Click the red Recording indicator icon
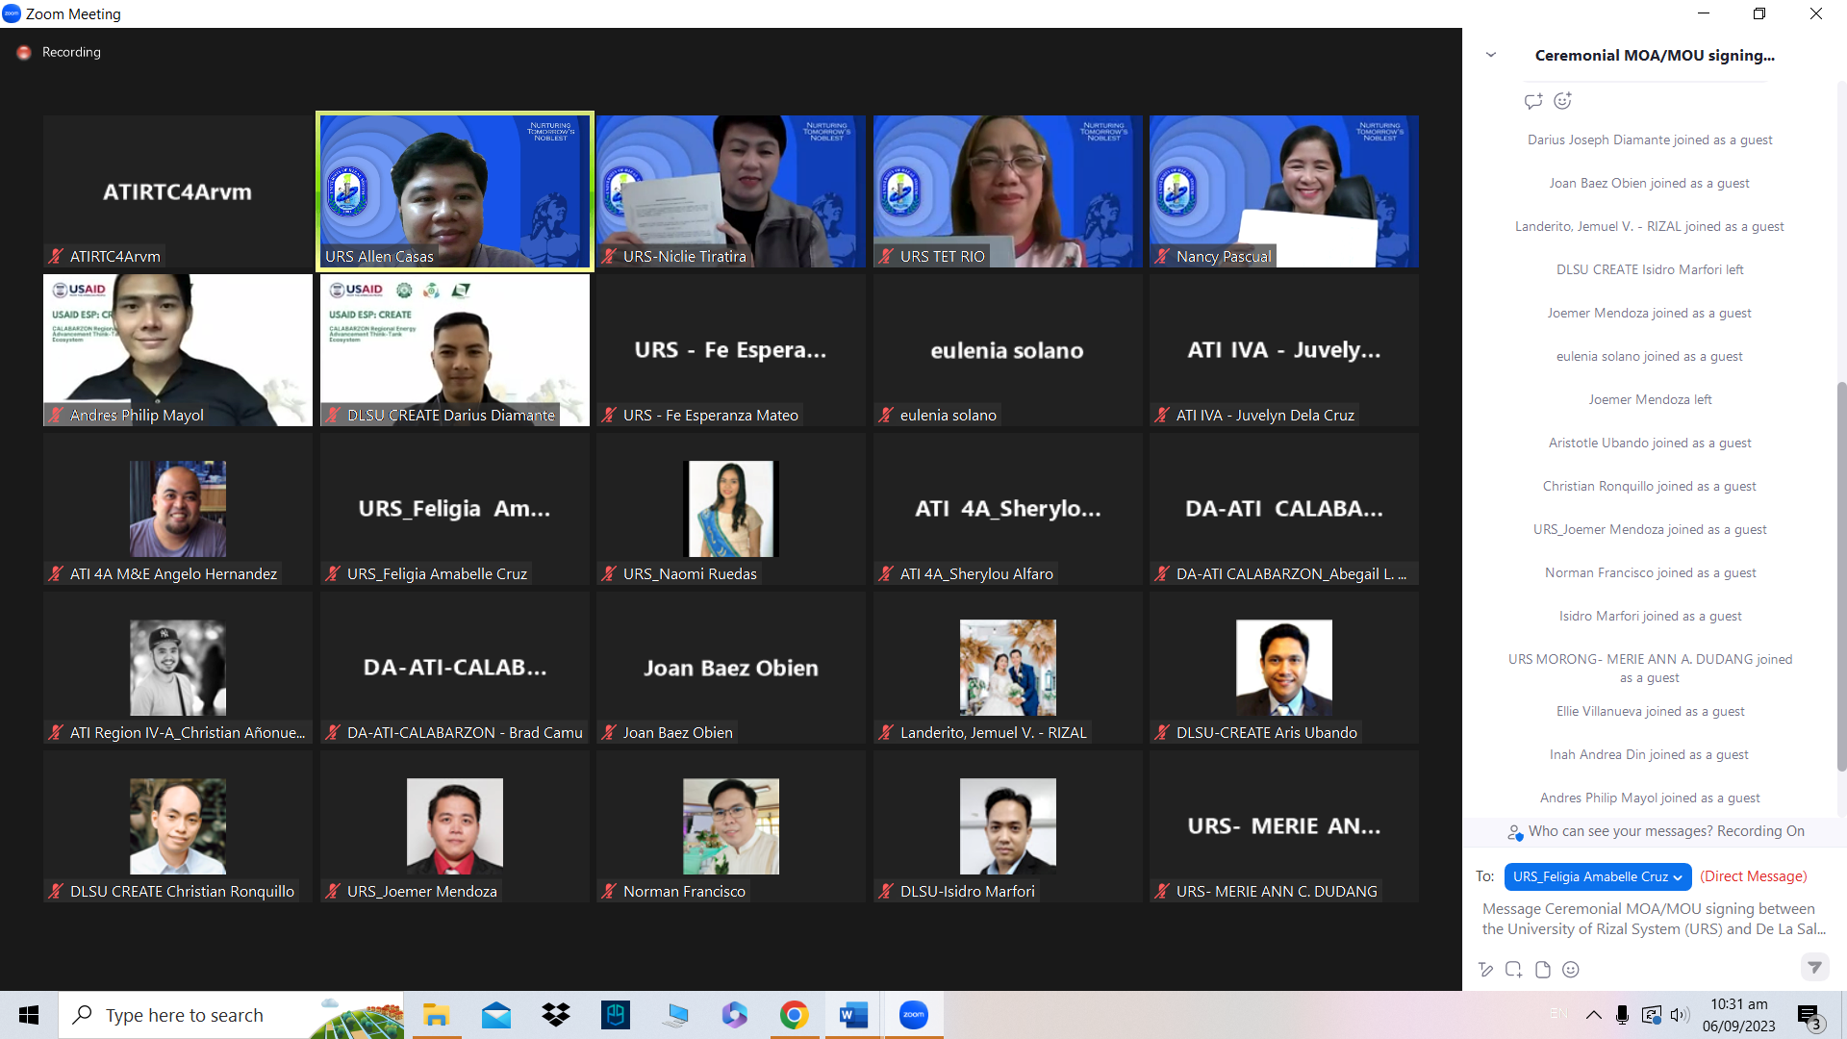 [x=24, y=53]
